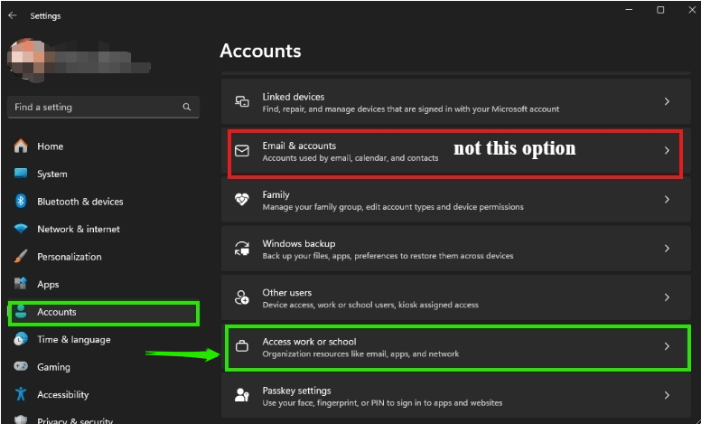The width and height of the screenshot is (701, 424).
Task: Click the System monitor icon
Action: point(21,174)
